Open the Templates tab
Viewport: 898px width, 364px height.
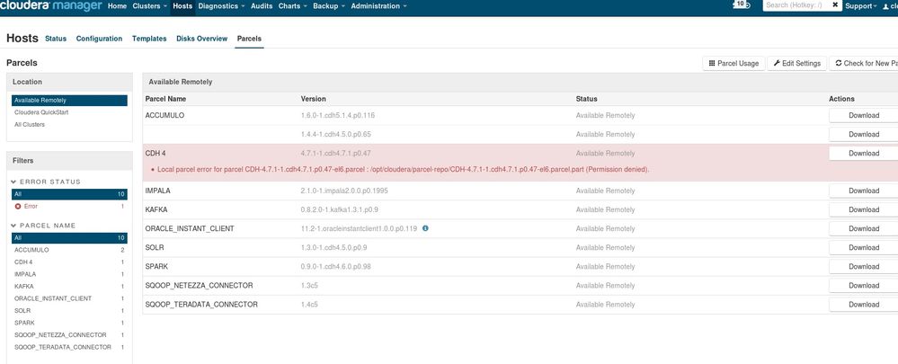coord(149,39)
